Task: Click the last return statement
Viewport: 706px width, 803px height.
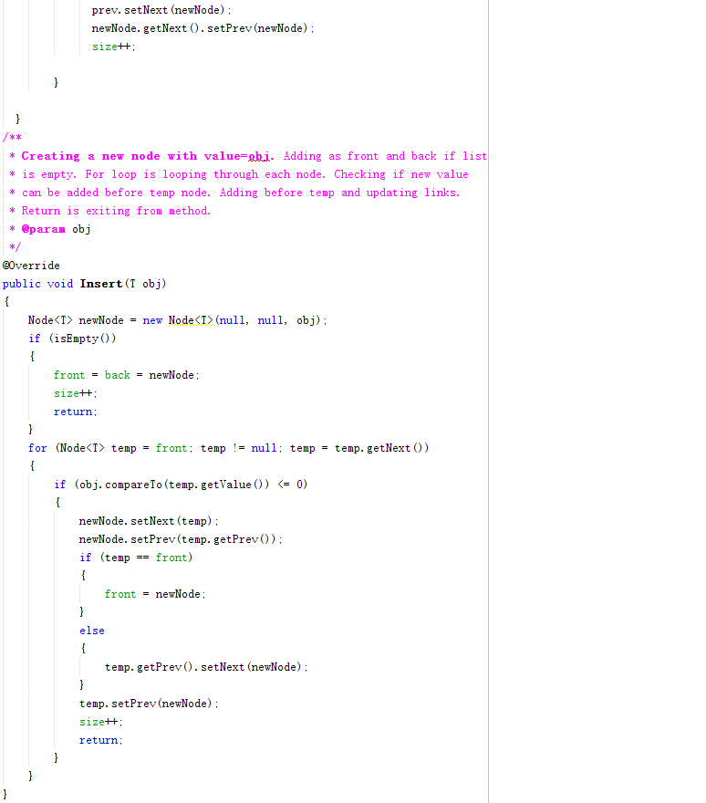Action: [101, 740]
